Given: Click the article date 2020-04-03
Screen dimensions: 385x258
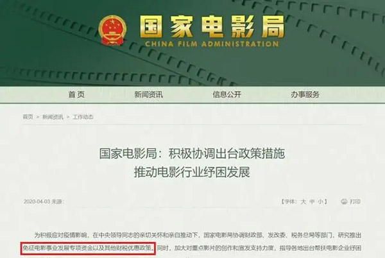Looking at the screenshot, I should coord(37,202).
